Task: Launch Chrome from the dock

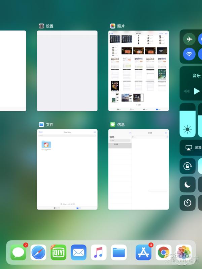Action: 164,253
